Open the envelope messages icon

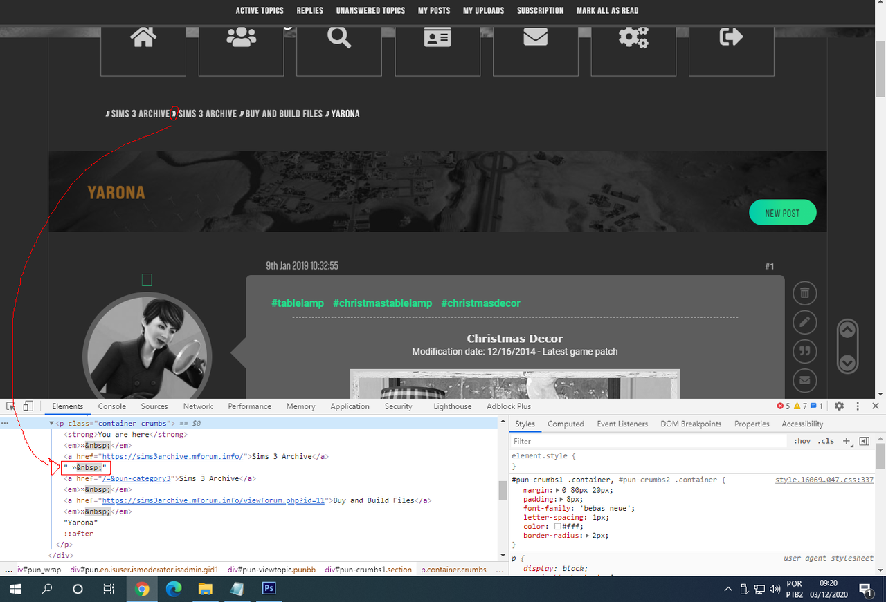[536, 37]
